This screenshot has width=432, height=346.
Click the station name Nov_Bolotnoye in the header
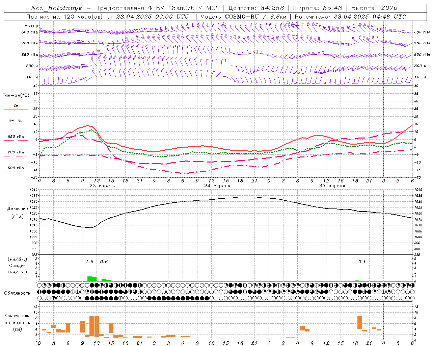coord(56,8)
